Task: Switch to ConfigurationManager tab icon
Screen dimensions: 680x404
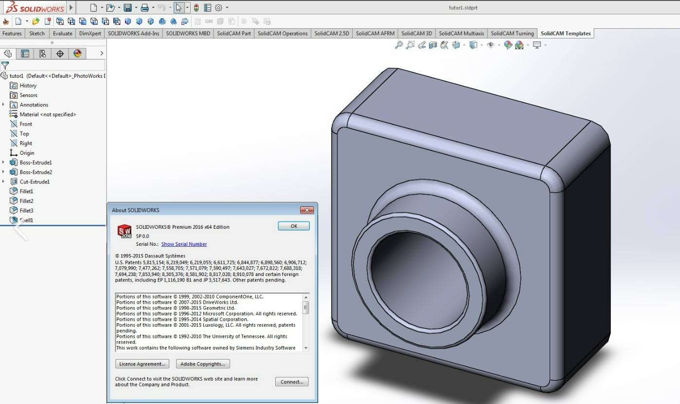Action: pos(42,54)
